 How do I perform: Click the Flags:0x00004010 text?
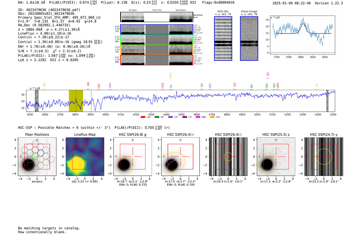point(218,3)
